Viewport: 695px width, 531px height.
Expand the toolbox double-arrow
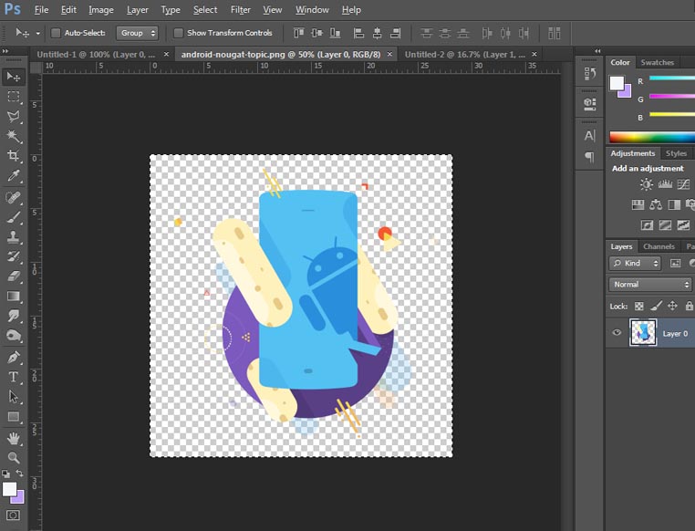pyautogui.click(x=5, y=51)
